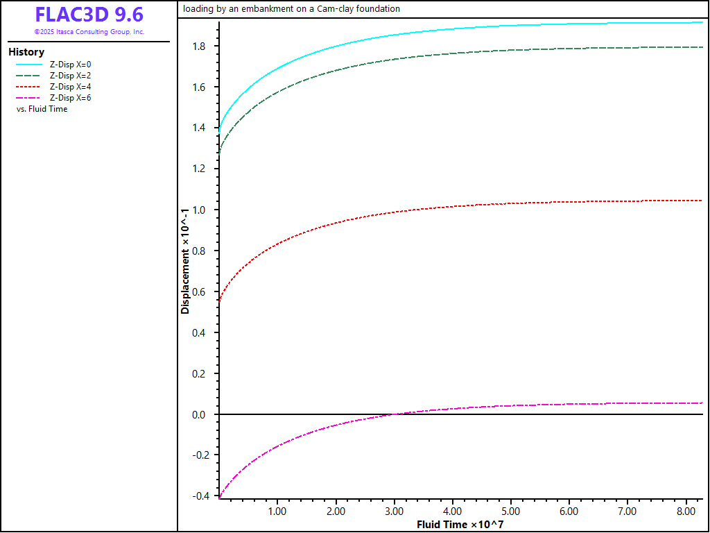710x533 pixels.
Task: Click the 1.8 tick label on y-axis
Action: click(202, 46)
